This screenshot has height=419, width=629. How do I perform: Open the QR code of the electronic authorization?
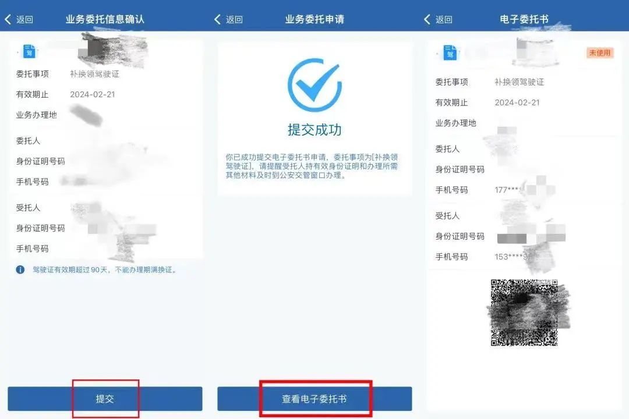[524, 313]
